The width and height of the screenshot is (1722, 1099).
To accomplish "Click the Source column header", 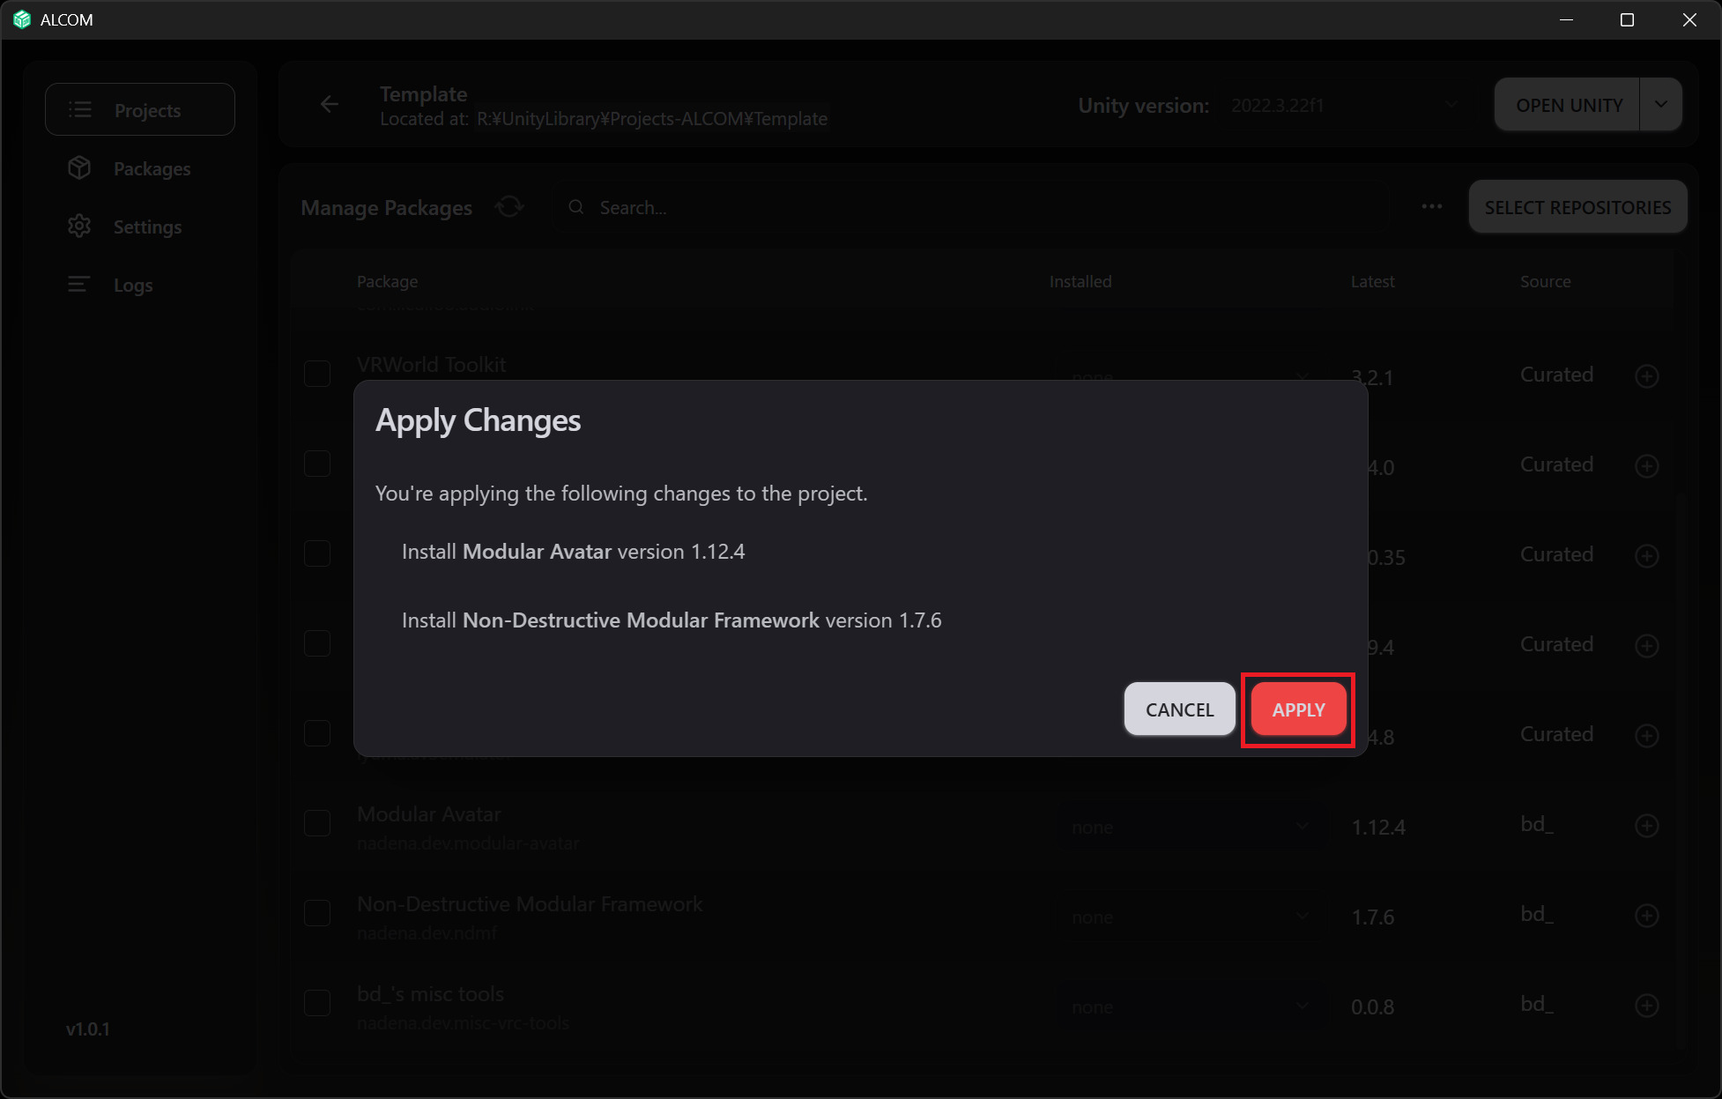I will coord(1545,281).
